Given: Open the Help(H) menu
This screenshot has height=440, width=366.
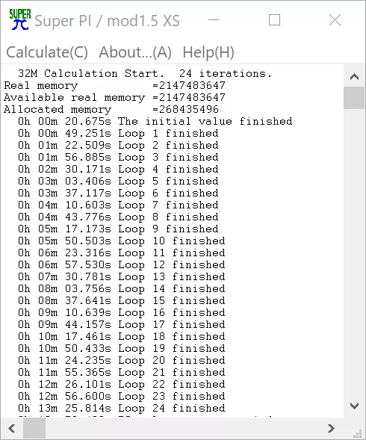Looking at the screenshot, I should (208, 52).
